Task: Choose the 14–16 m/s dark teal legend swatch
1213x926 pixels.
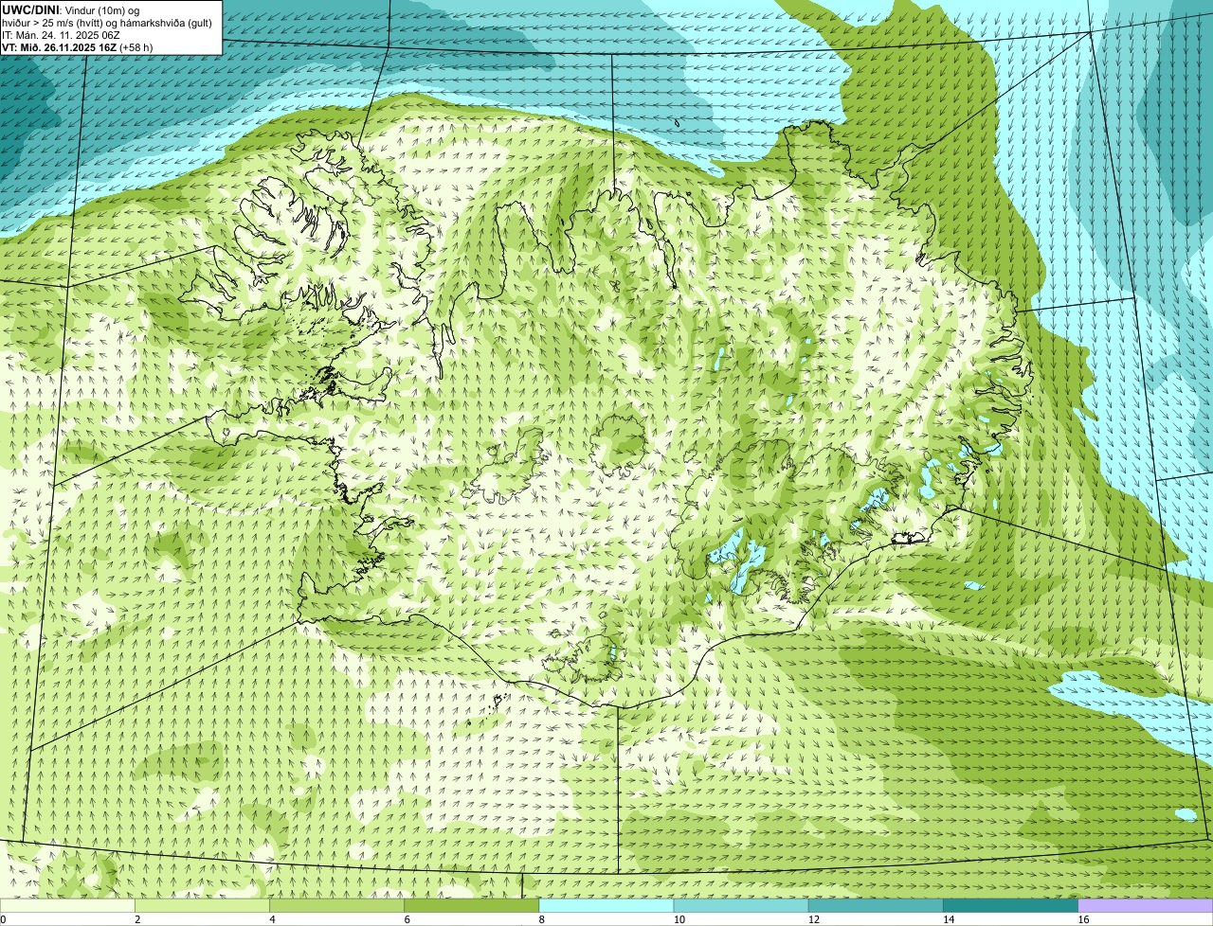Action: (1011, 905)
